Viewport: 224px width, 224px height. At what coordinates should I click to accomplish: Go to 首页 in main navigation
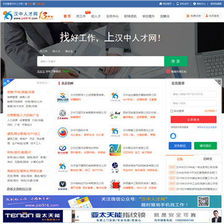(x=67, y=16)
